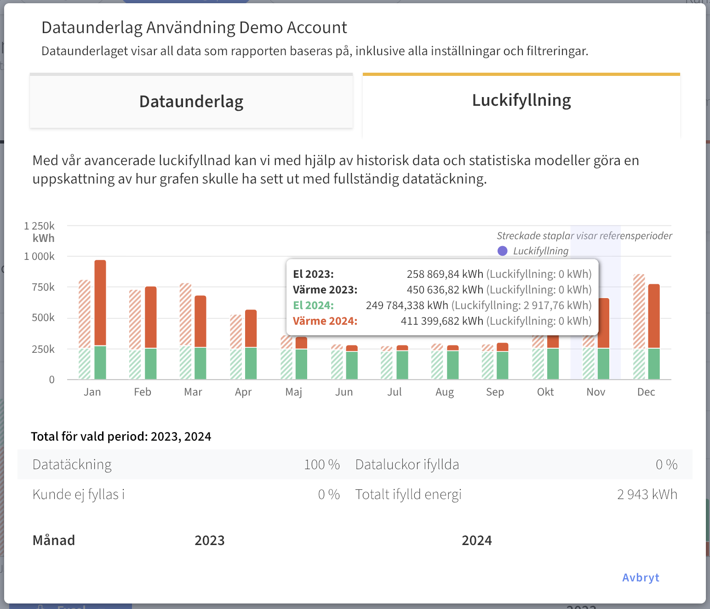
Task: Click the purple Luckifyllning legend dot
Action: 503,251
